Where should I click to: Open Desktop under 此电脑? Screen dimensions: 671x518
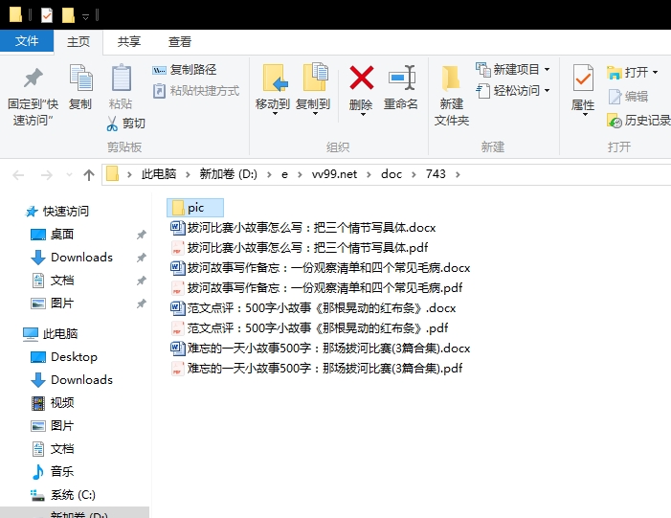click(64, 357)
